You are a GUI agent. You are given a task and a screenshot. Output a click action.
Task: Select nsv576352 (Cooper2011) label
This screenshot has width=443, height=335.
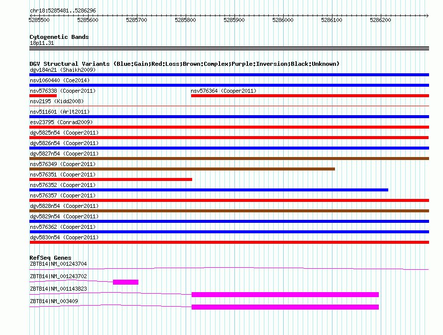point(63,185)
